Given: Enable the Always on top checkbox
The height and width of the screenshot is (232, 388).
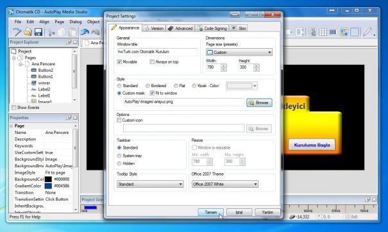Looking at the screenshot, I should (x=152, y=62).
